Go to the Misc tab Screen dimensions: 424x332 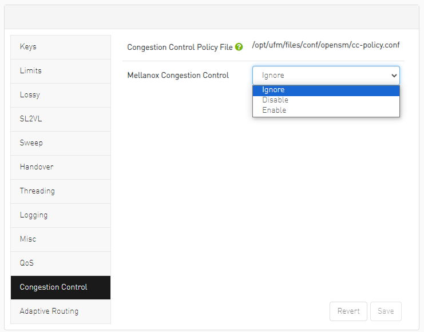(61, 239)
